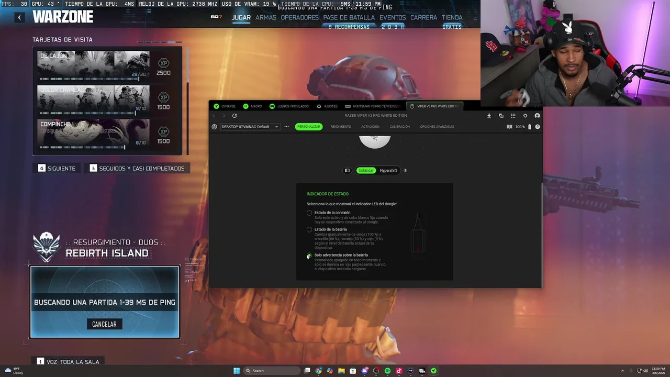Open the Windows Start menu

tap(237, 371)
